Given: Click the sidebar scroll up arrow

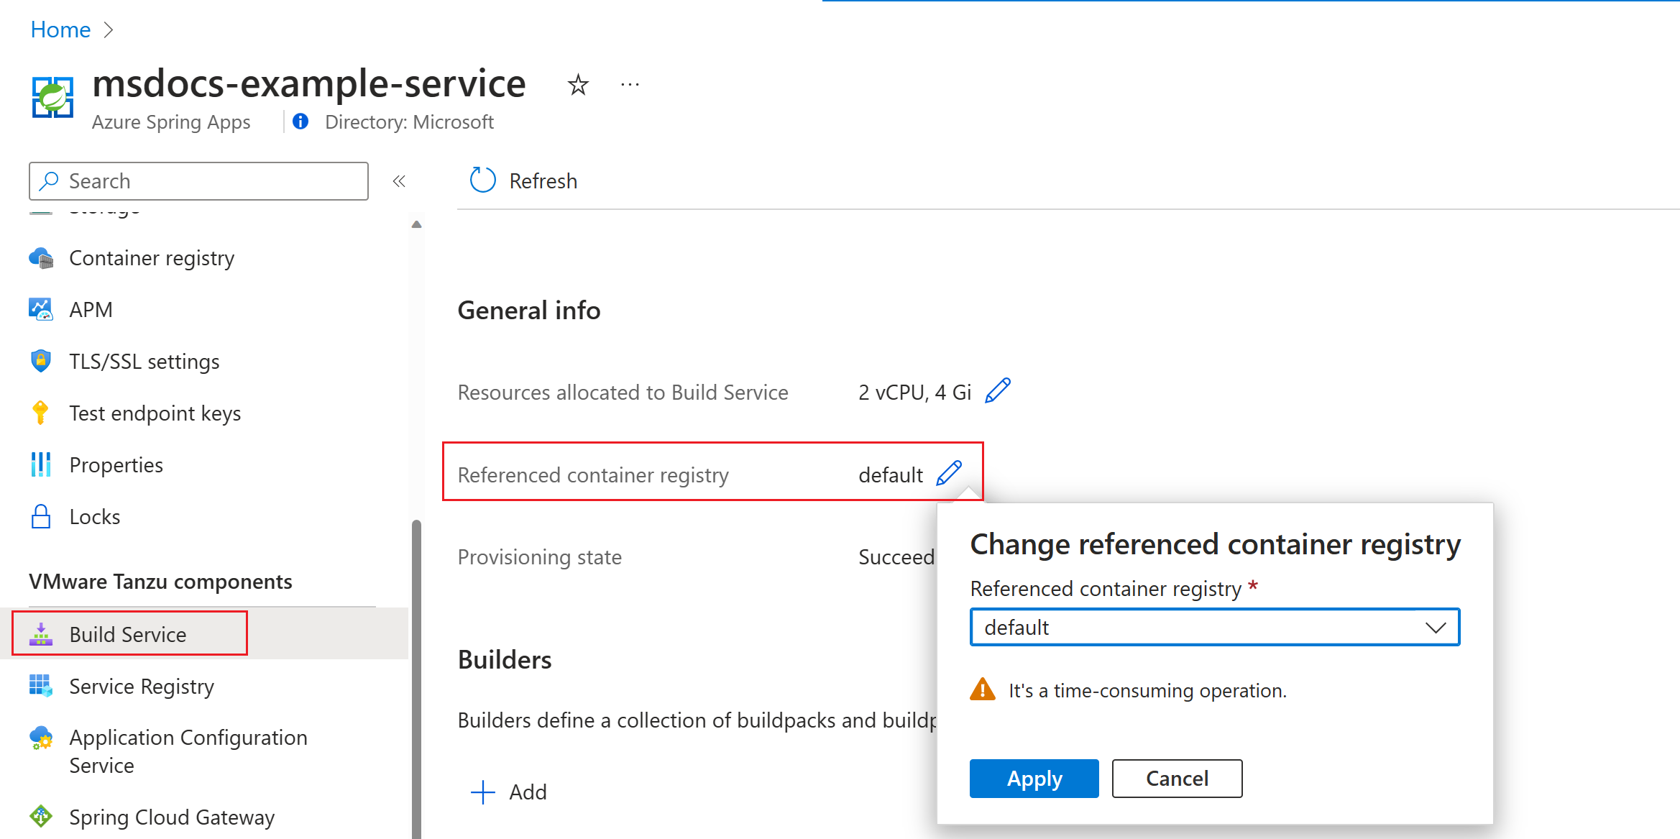Looking at the screenshot, I should click(x=416, y=224).
